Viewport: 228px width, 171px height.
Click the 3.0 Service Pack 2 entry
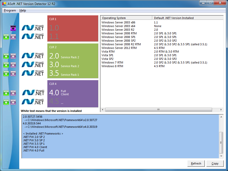64,65
